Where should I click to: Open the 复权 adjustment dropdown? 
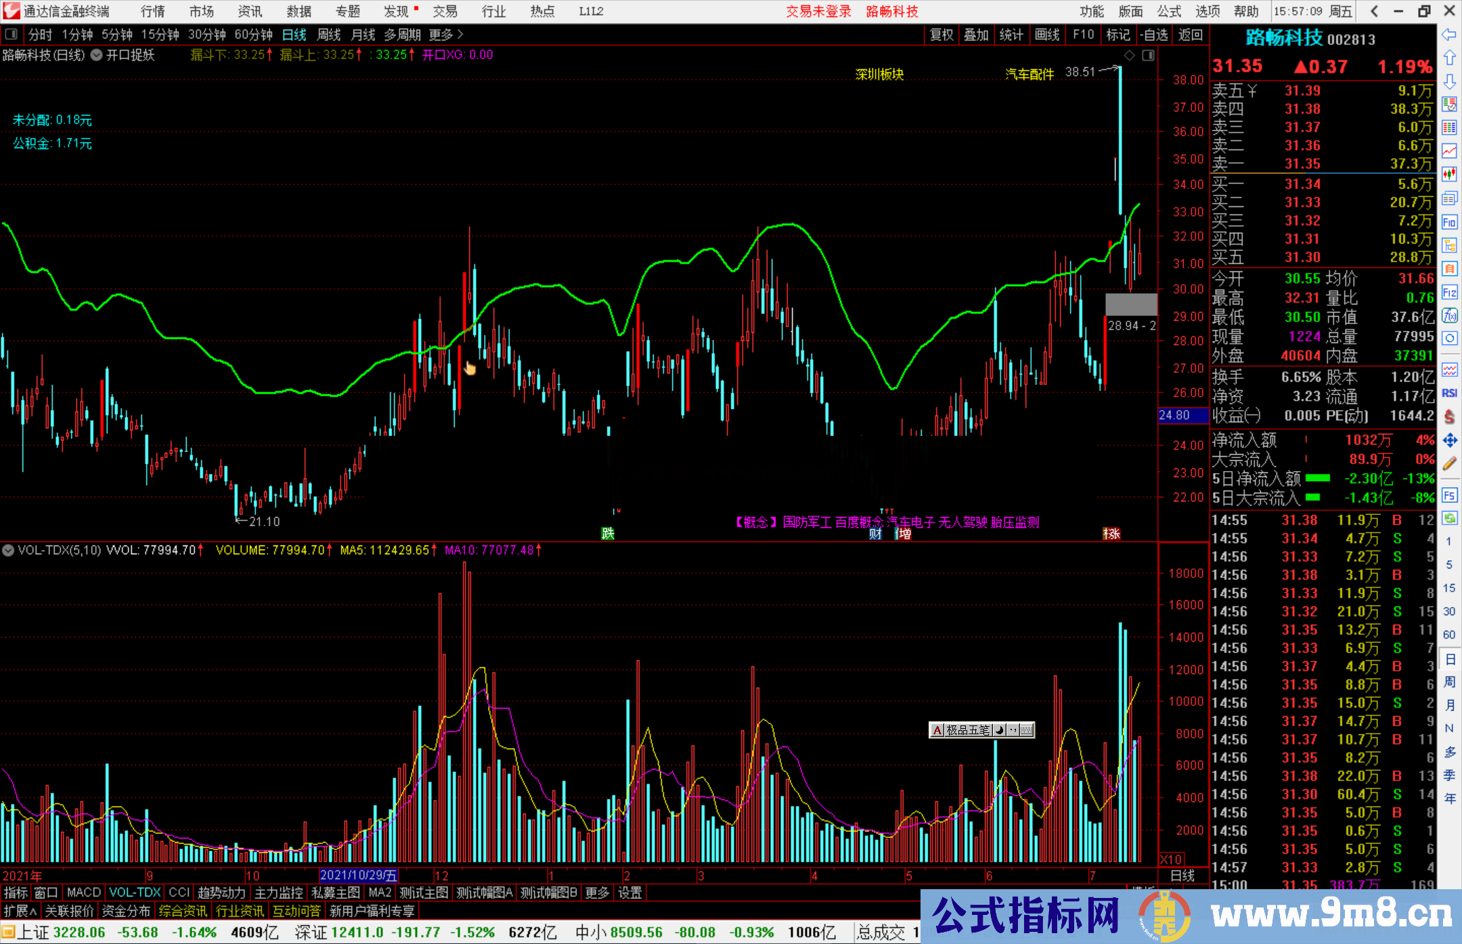coord(941,35)
